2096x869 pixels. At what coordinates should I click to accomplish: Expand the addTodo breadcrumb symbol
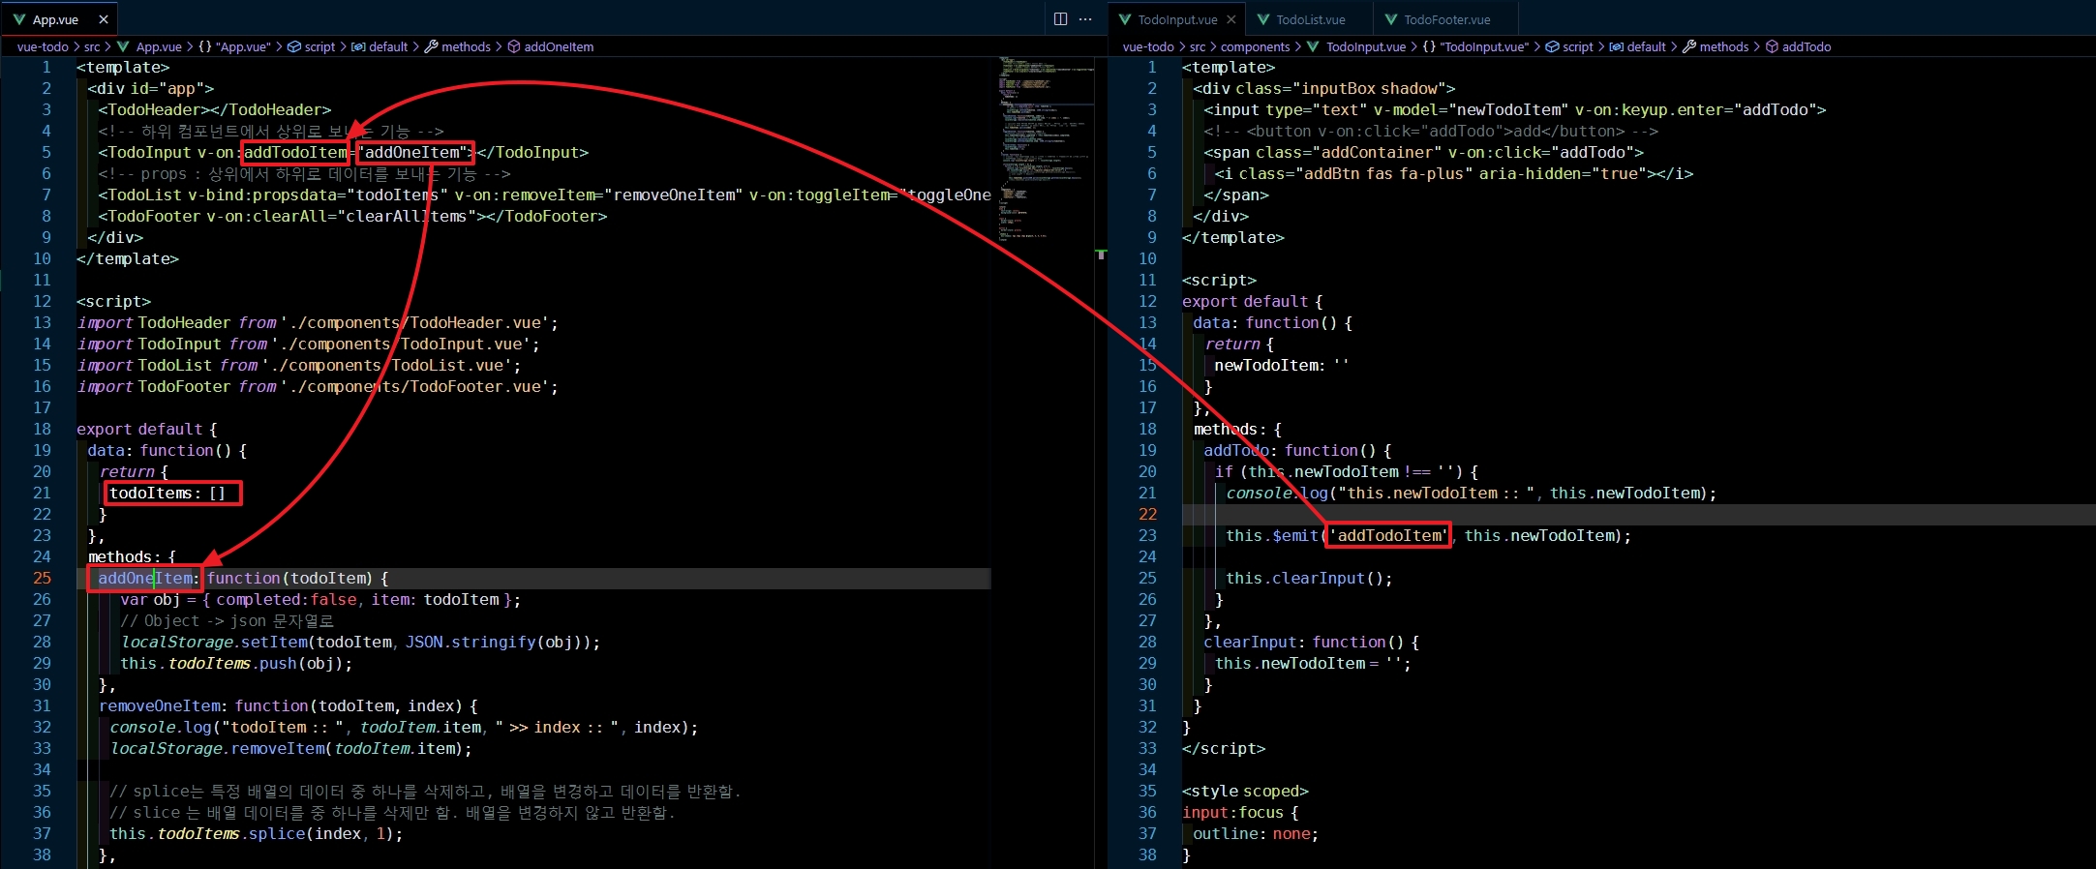pyautogui.click(x=1807, y=46)
